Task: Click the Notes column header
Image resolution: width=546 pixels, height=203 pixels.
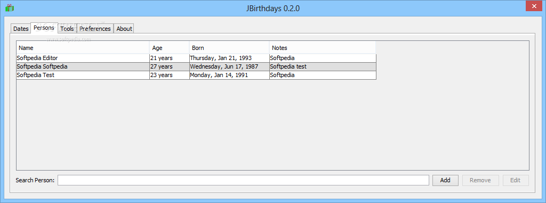Action: (x=323, y=48)
